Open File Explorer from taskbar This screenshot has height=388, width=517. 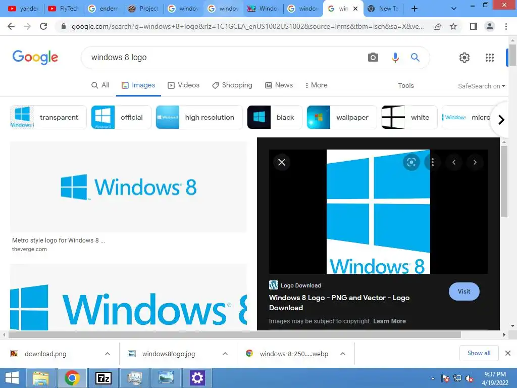pyautogui.click(x=41, y=378)
